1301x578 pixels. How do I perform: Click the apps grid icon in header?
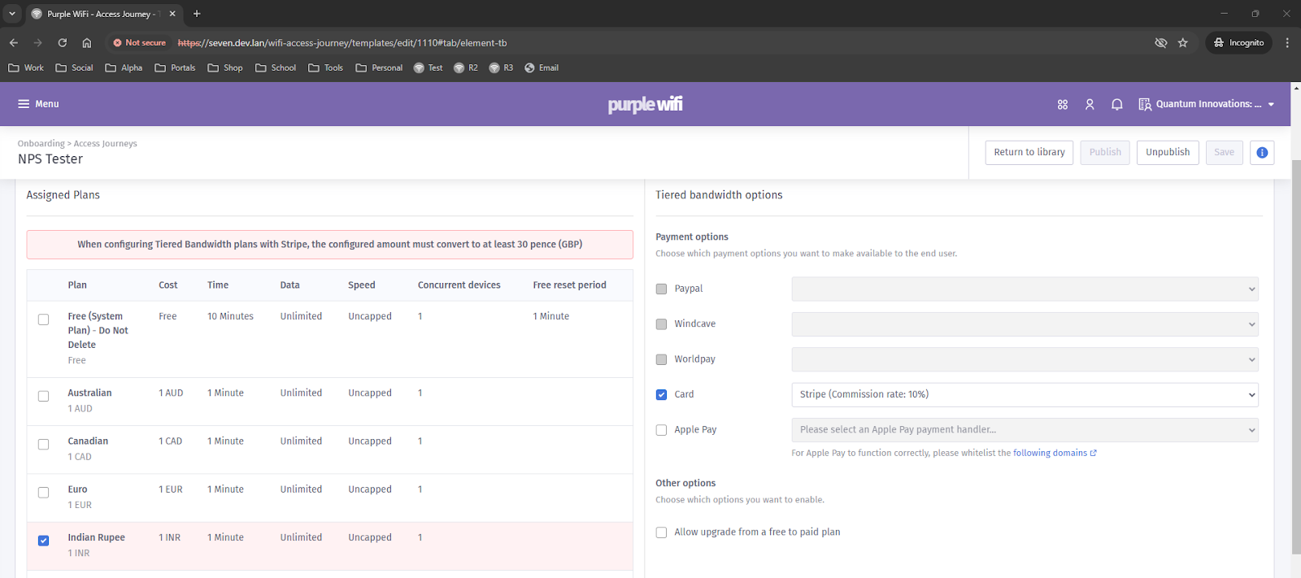tap(1062, 104)
